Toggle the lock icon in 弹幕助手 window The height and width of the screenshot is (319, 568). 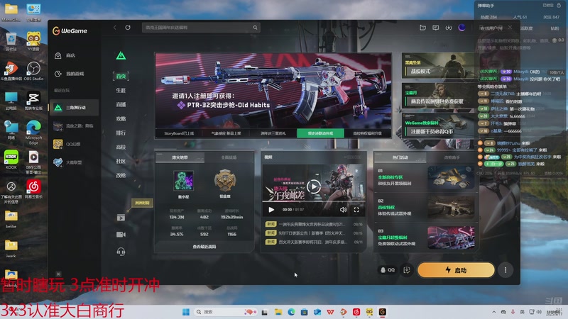[x=559, y=5]
